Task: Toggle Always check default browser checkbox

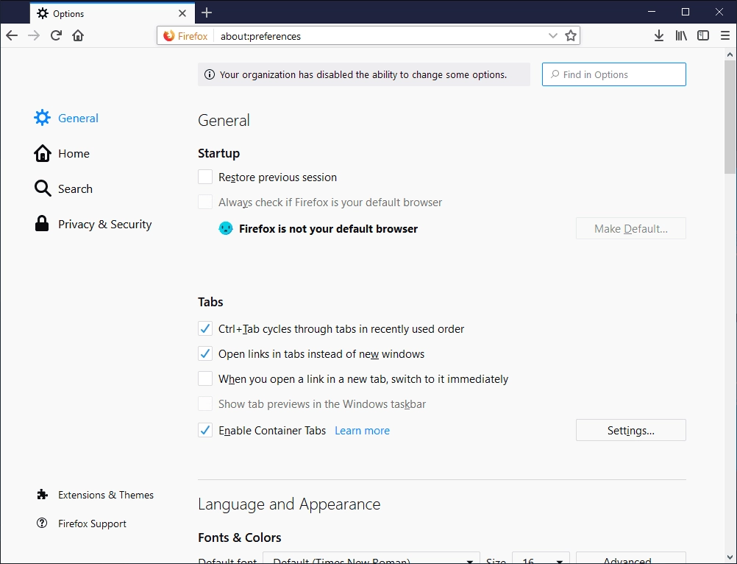Action: [x=205, y=202]
